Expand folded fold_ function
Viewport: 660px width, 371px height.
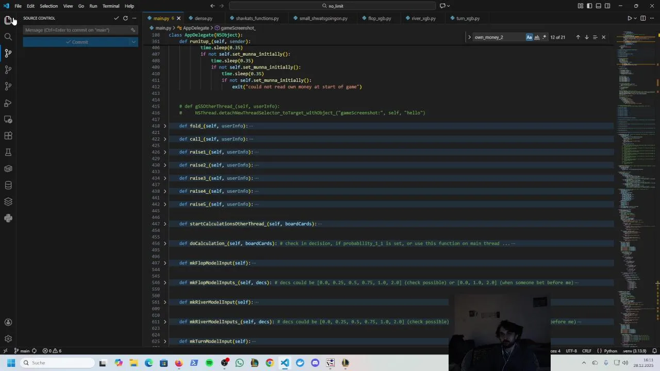click(x=165, y=126)
